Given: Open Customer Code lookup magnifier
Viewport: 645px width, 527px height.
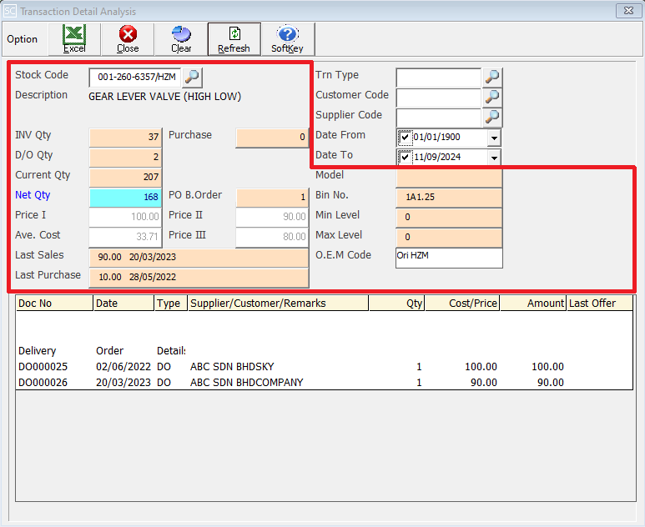Looking at the screenshot, I should point(492,97).
